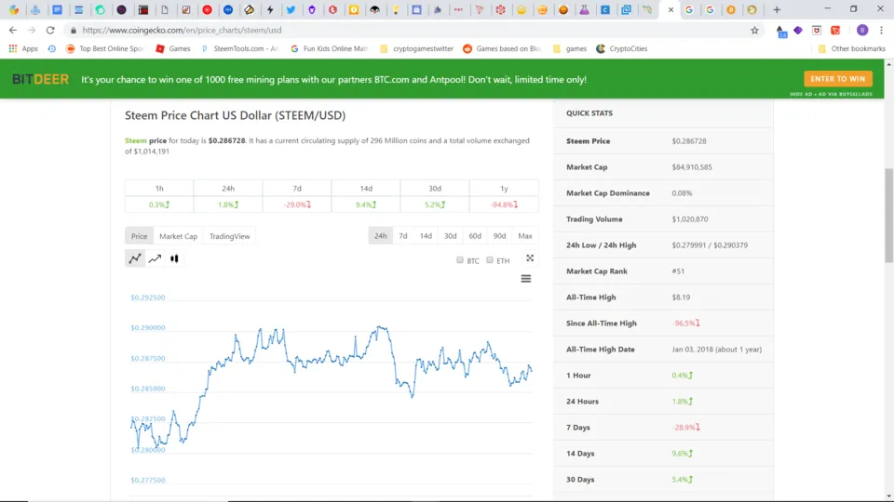Select the 24h chart range
This screenshot has height=502, width=894.
tap(380, 235)
